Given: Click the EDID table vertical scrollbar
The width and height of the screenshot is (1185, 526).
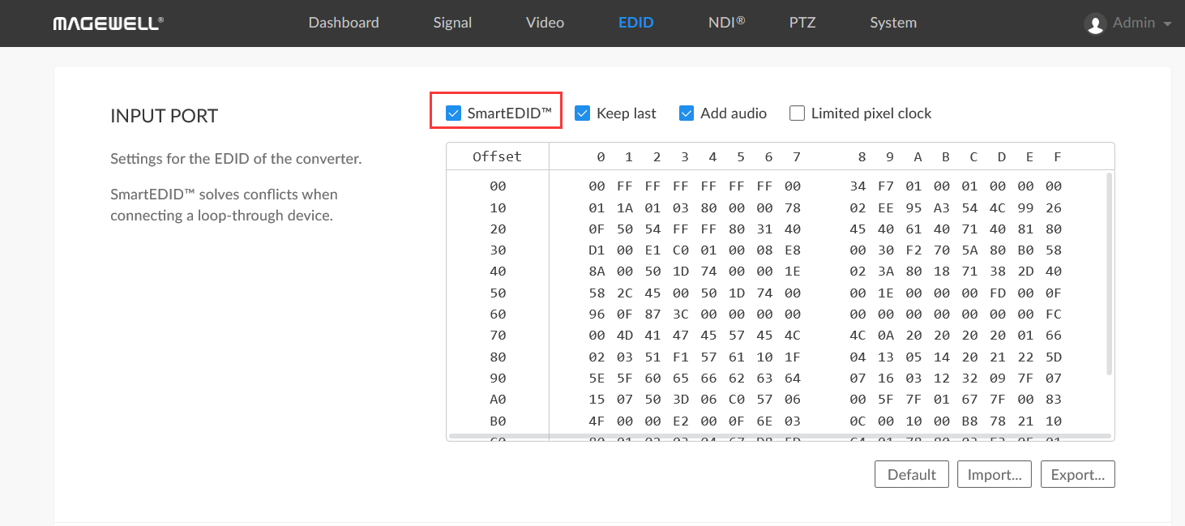Looking at the screenshot, I should click(x=1109, y=274).
